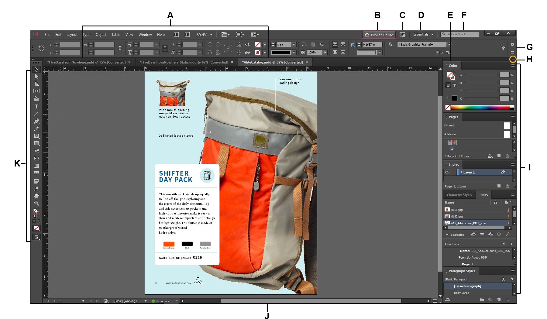Click the Publish Online button

coord(379,35)
